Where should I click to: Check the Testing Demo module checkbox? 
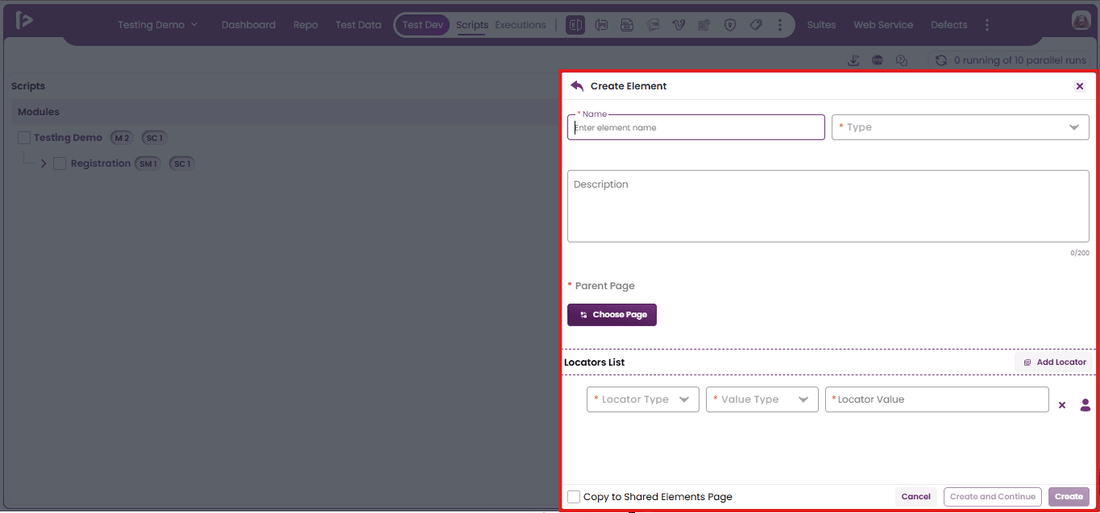click(24, 138)
